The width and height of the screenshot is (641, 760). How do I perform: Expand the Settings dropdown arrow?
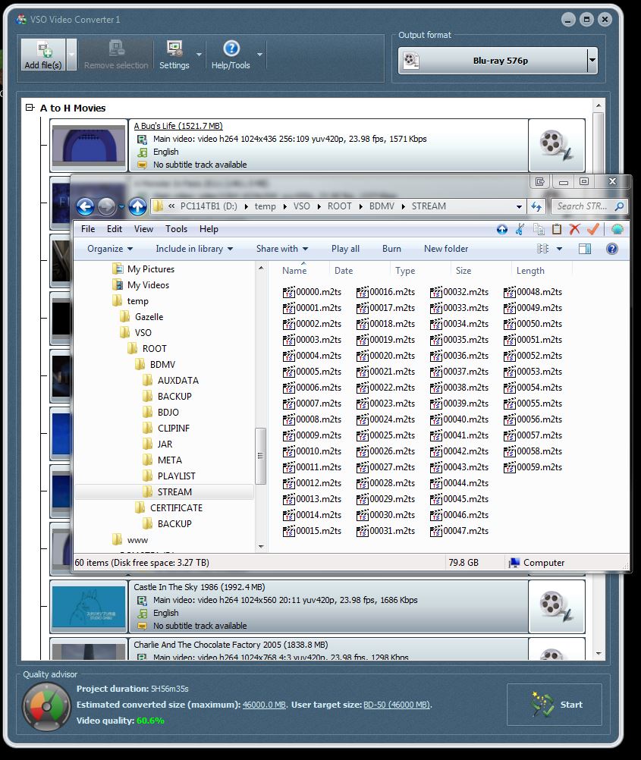click(199, 55)
